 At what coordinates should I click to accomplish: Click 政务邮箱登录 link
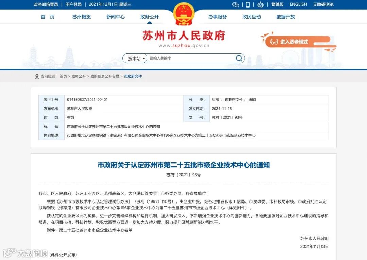tap(46, 4)
